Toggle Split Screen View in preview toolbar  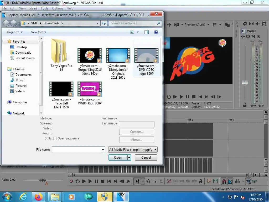pos(177,25)
